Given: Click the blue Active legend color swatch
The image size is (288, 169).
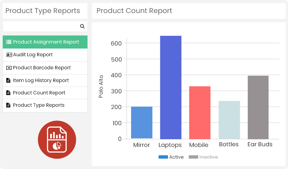Looking at the screenshot, I should click(163, 157).
